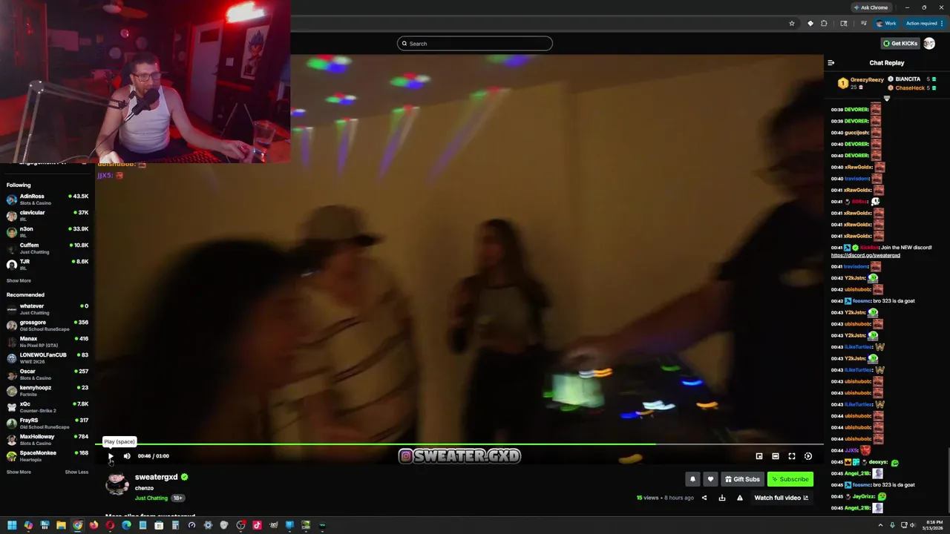
Task: Open picture-in-picture mini player
Action: [x=759, y=456]
